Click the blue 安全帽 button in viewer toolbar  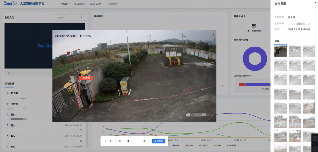click(159, 141)
